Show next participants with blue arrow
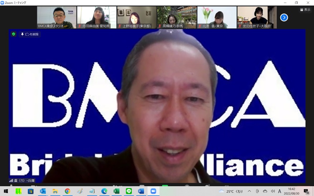The image size is (314, 196). point(284,18)
